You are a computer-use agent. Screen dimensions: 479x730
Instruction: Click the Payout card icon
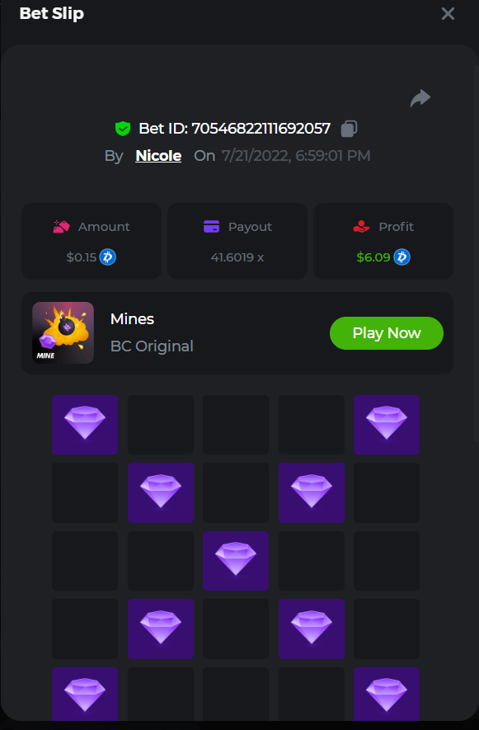pyautogui.click(x=211, y=227)
